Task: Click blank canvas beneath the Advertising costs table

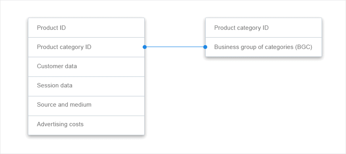Action: (86, 144)
